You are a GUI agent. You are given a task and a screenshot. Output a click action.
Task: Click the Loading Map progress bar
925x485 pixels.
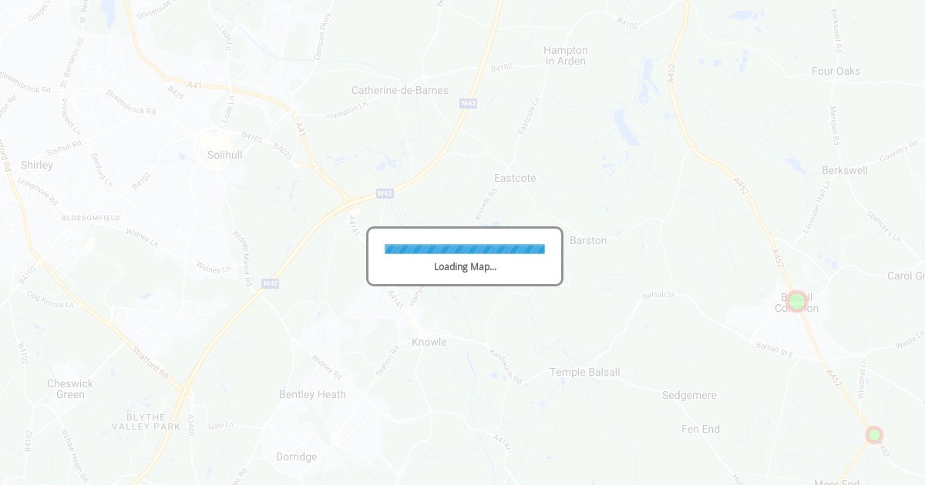465,249
